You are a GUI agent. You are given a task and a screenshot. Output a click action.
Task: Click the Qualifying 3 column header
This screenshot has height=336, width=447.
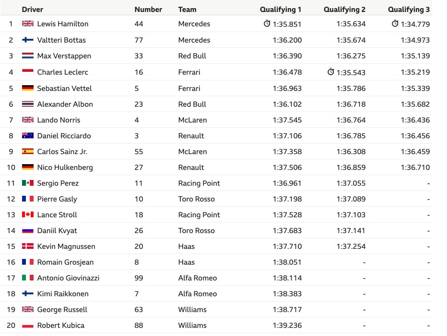(x=409, y=10)
